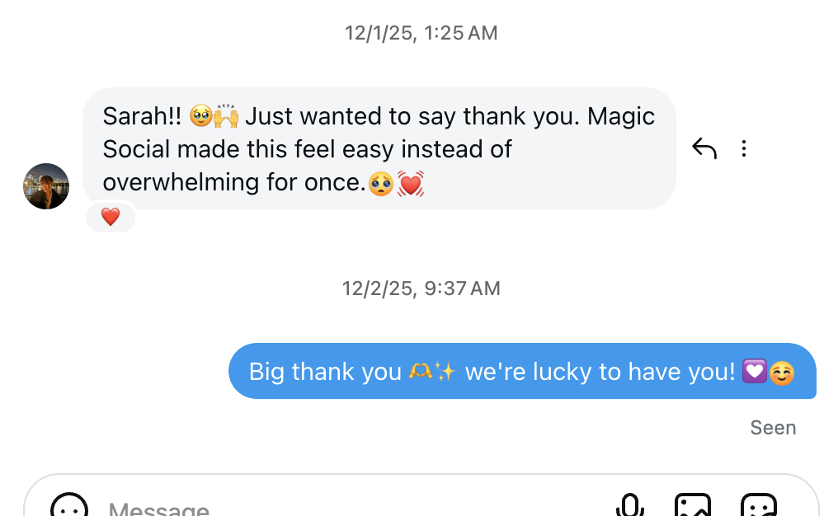Open the reply view for Sarah's thank-you message
Screen dimensions: 838x516
[704, 148]
